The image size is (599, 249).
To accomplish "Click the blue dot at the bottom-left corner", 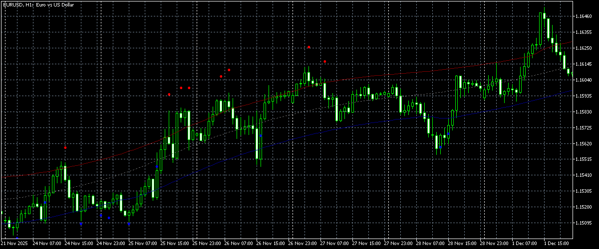I will pyautogui.click(x=17, y=239).
